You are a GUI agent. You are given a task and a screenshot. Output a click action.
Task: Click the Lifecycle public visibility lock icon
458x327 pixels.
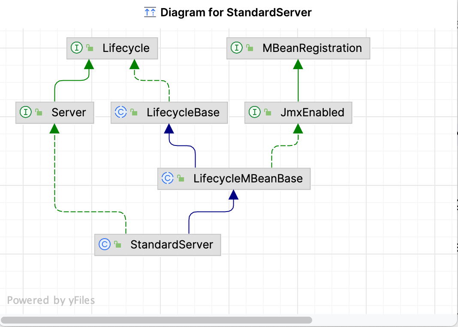[90, 48]
